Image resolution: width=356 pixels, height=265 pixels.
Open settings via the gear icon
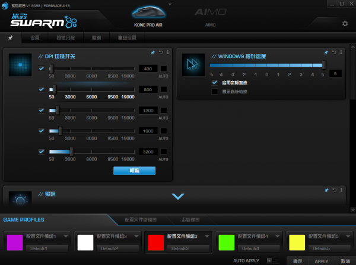(x=345, y=24)
